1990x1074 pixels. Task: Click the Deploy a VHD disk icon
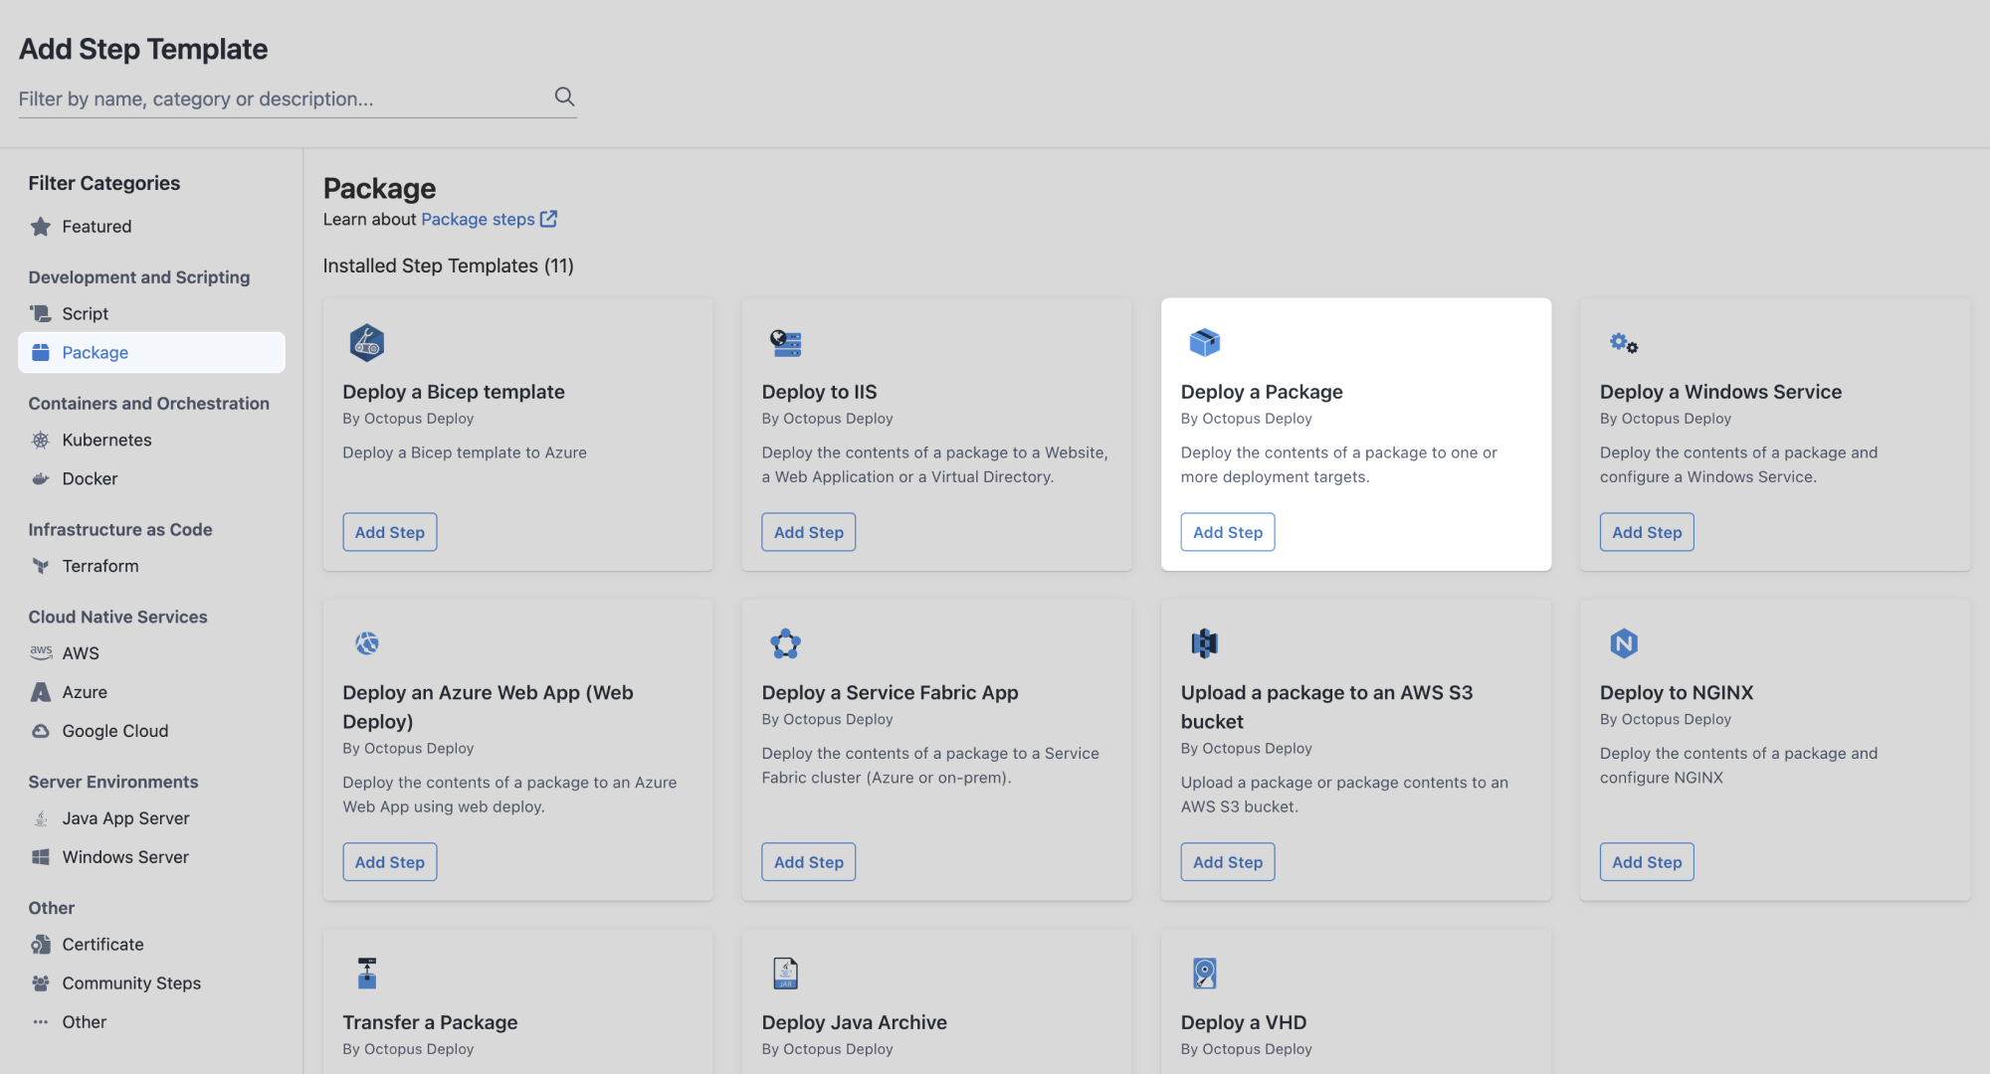pyautogui.click(x=1205, y=973)
